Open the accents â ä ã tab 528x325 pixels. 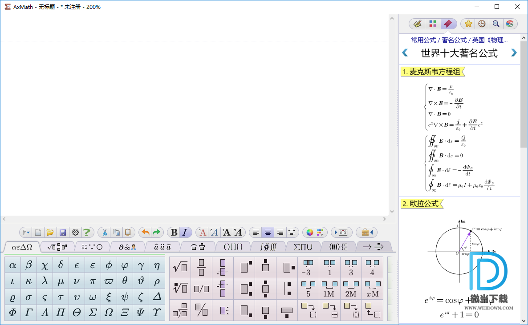point(162,247)
